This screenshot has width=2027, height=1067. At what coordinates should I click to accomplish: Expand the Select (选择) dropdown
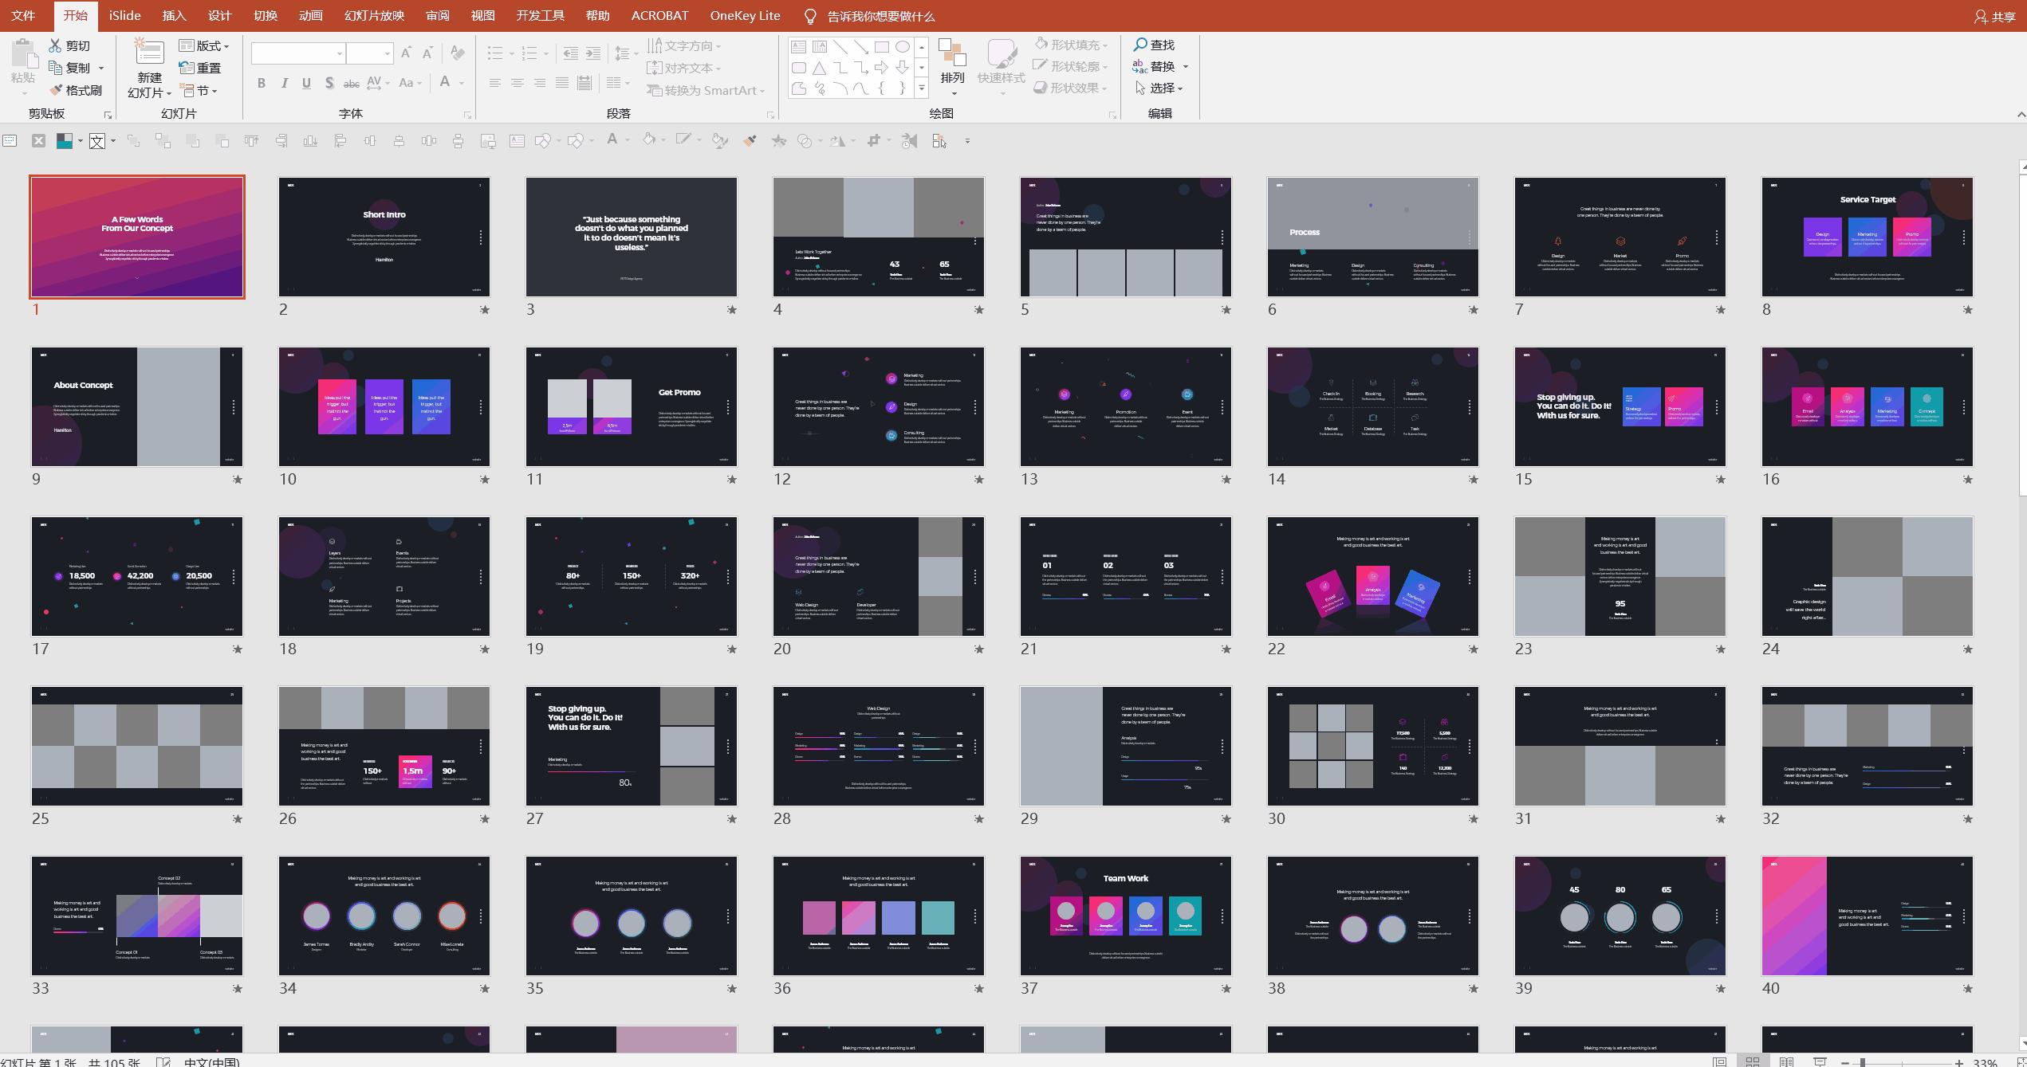click(1161, 88)
